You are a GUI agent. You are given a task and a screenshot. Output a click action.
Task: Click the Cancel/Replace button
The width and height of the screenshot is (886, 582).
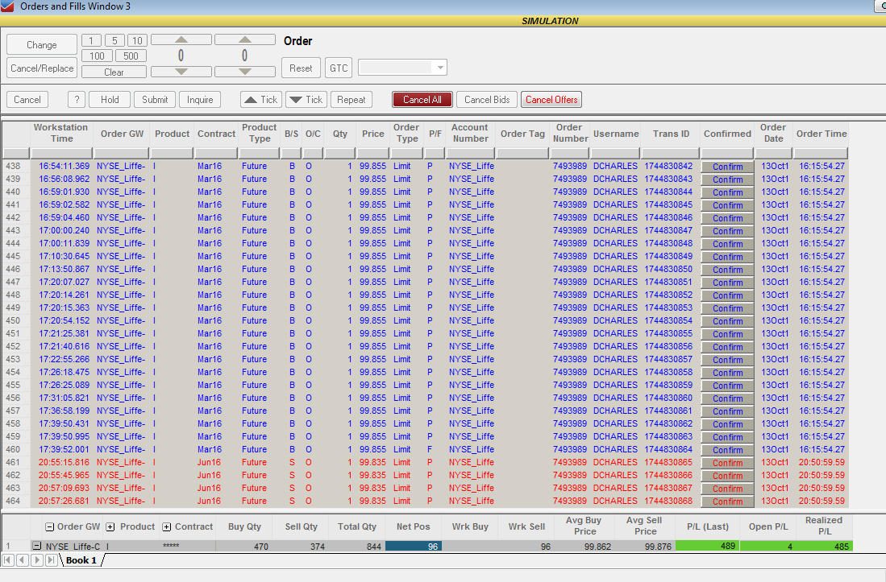(42, 68)
